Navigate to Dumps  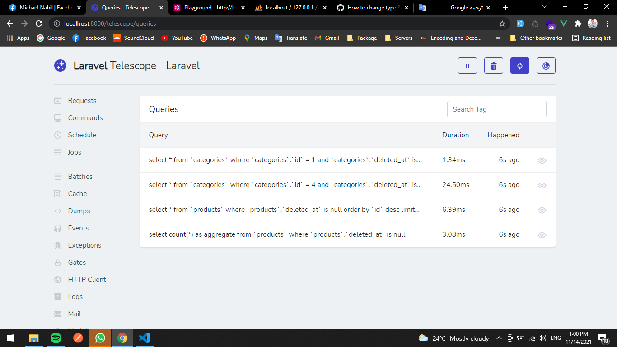[x=79, y=211]
